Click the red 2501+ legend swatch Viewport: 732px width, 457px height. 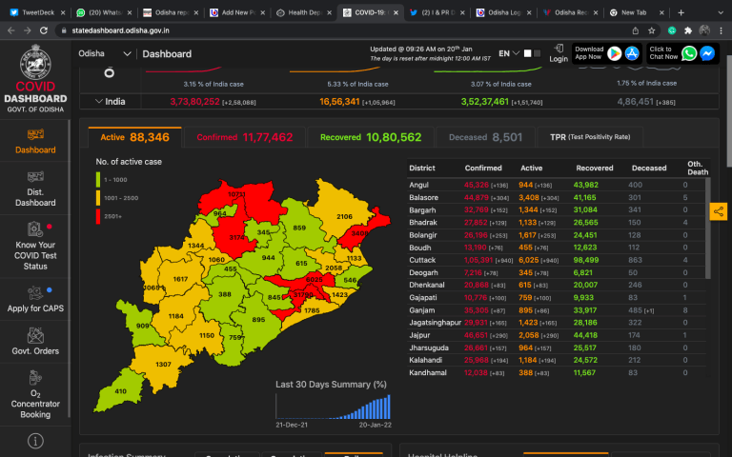pos(98,216)
